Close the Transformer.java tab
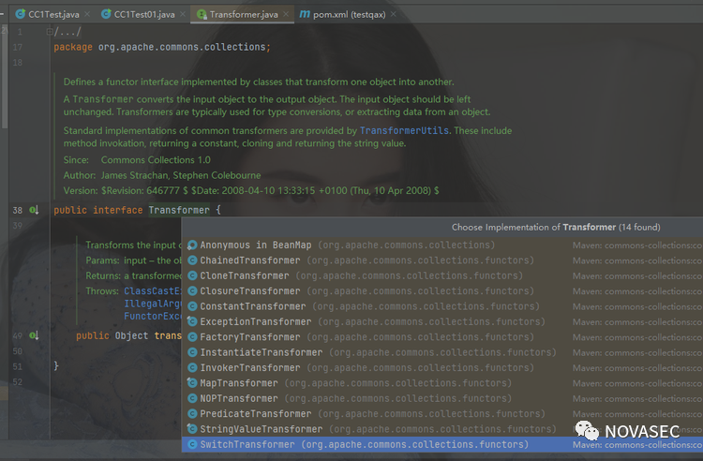 pyautogui.click(x=286, y=14)
